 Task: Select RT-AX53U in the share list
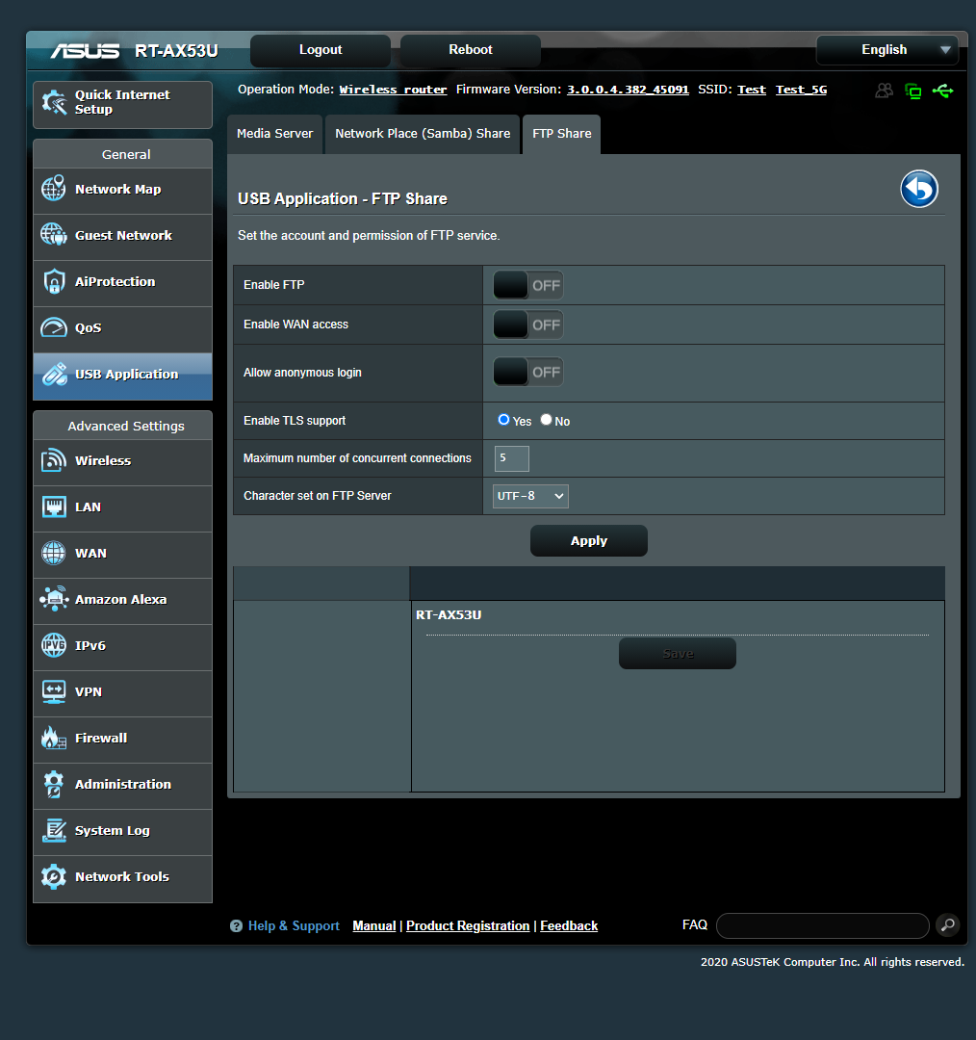coord(449,614)
